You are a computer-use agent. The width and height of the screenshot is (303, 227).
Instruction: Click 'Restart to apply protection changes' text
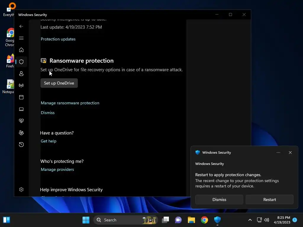click(x=228, y=175)
